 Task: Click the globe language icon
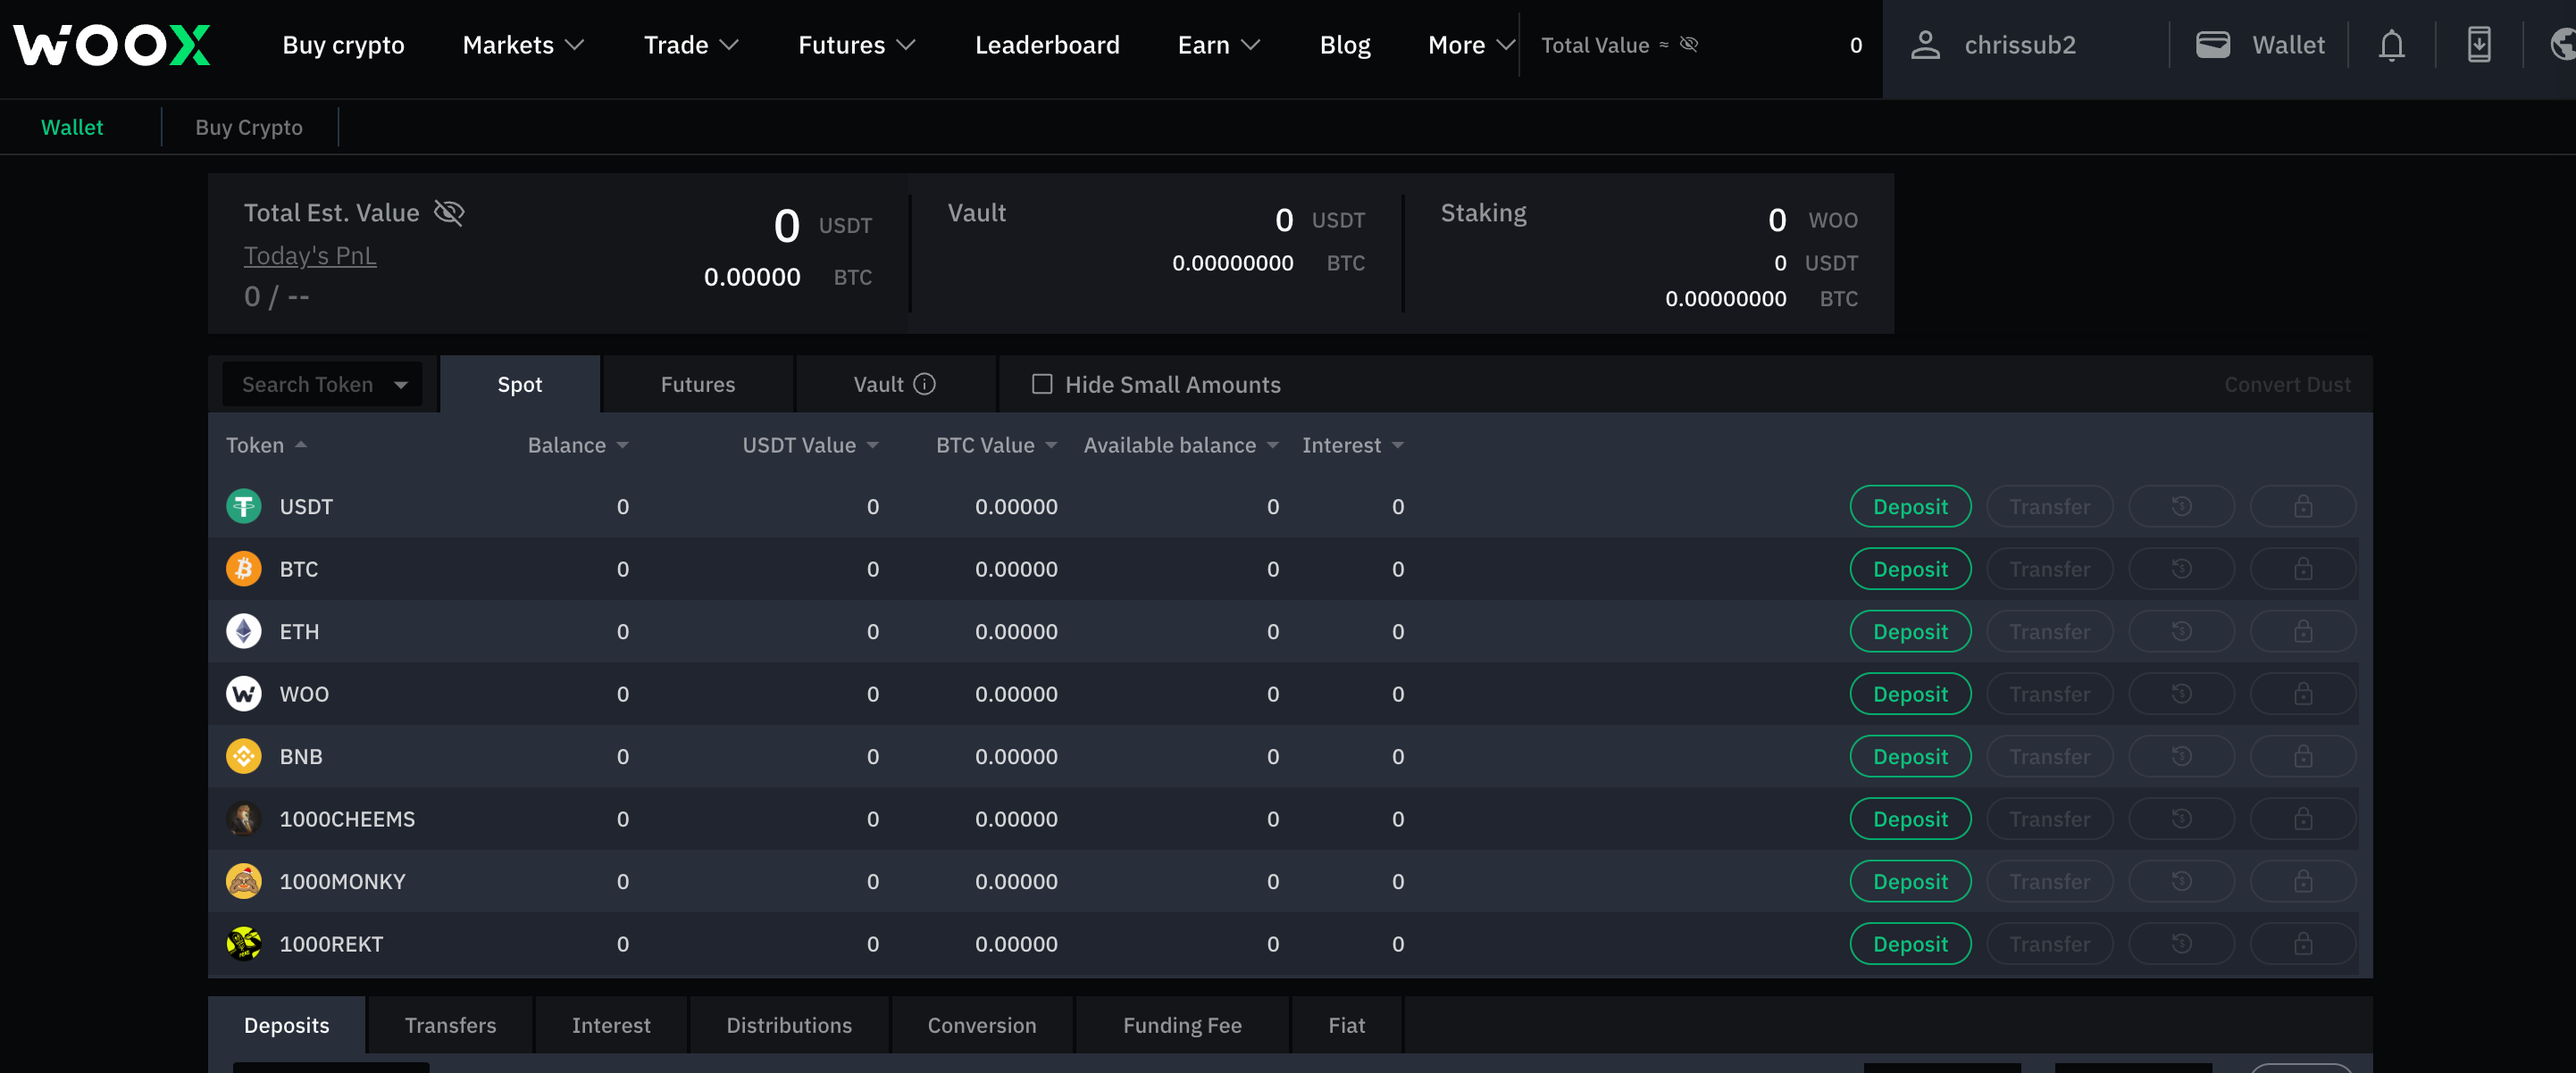[x=2563, y=45]
